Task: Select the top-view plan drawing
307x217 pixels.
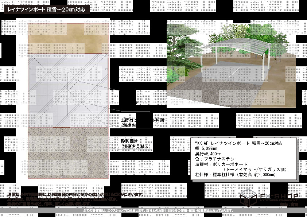Action: [x=69, y=100]
